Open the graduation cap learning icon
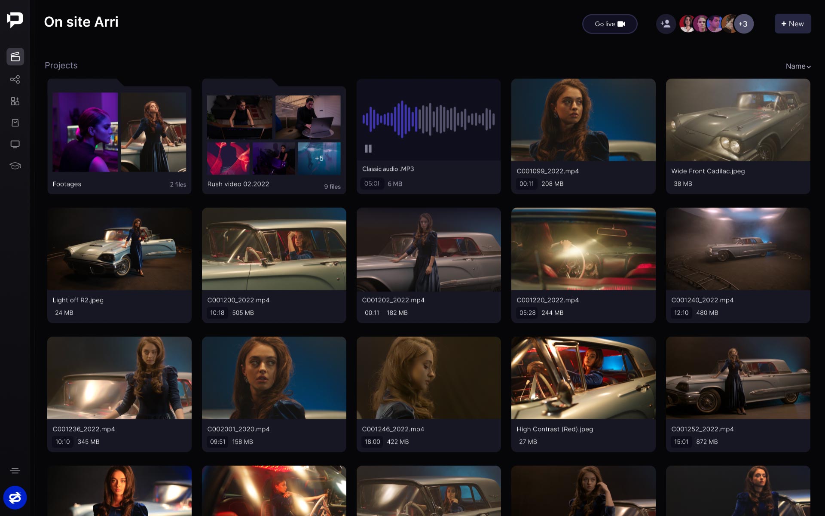 tap(15, 166)
